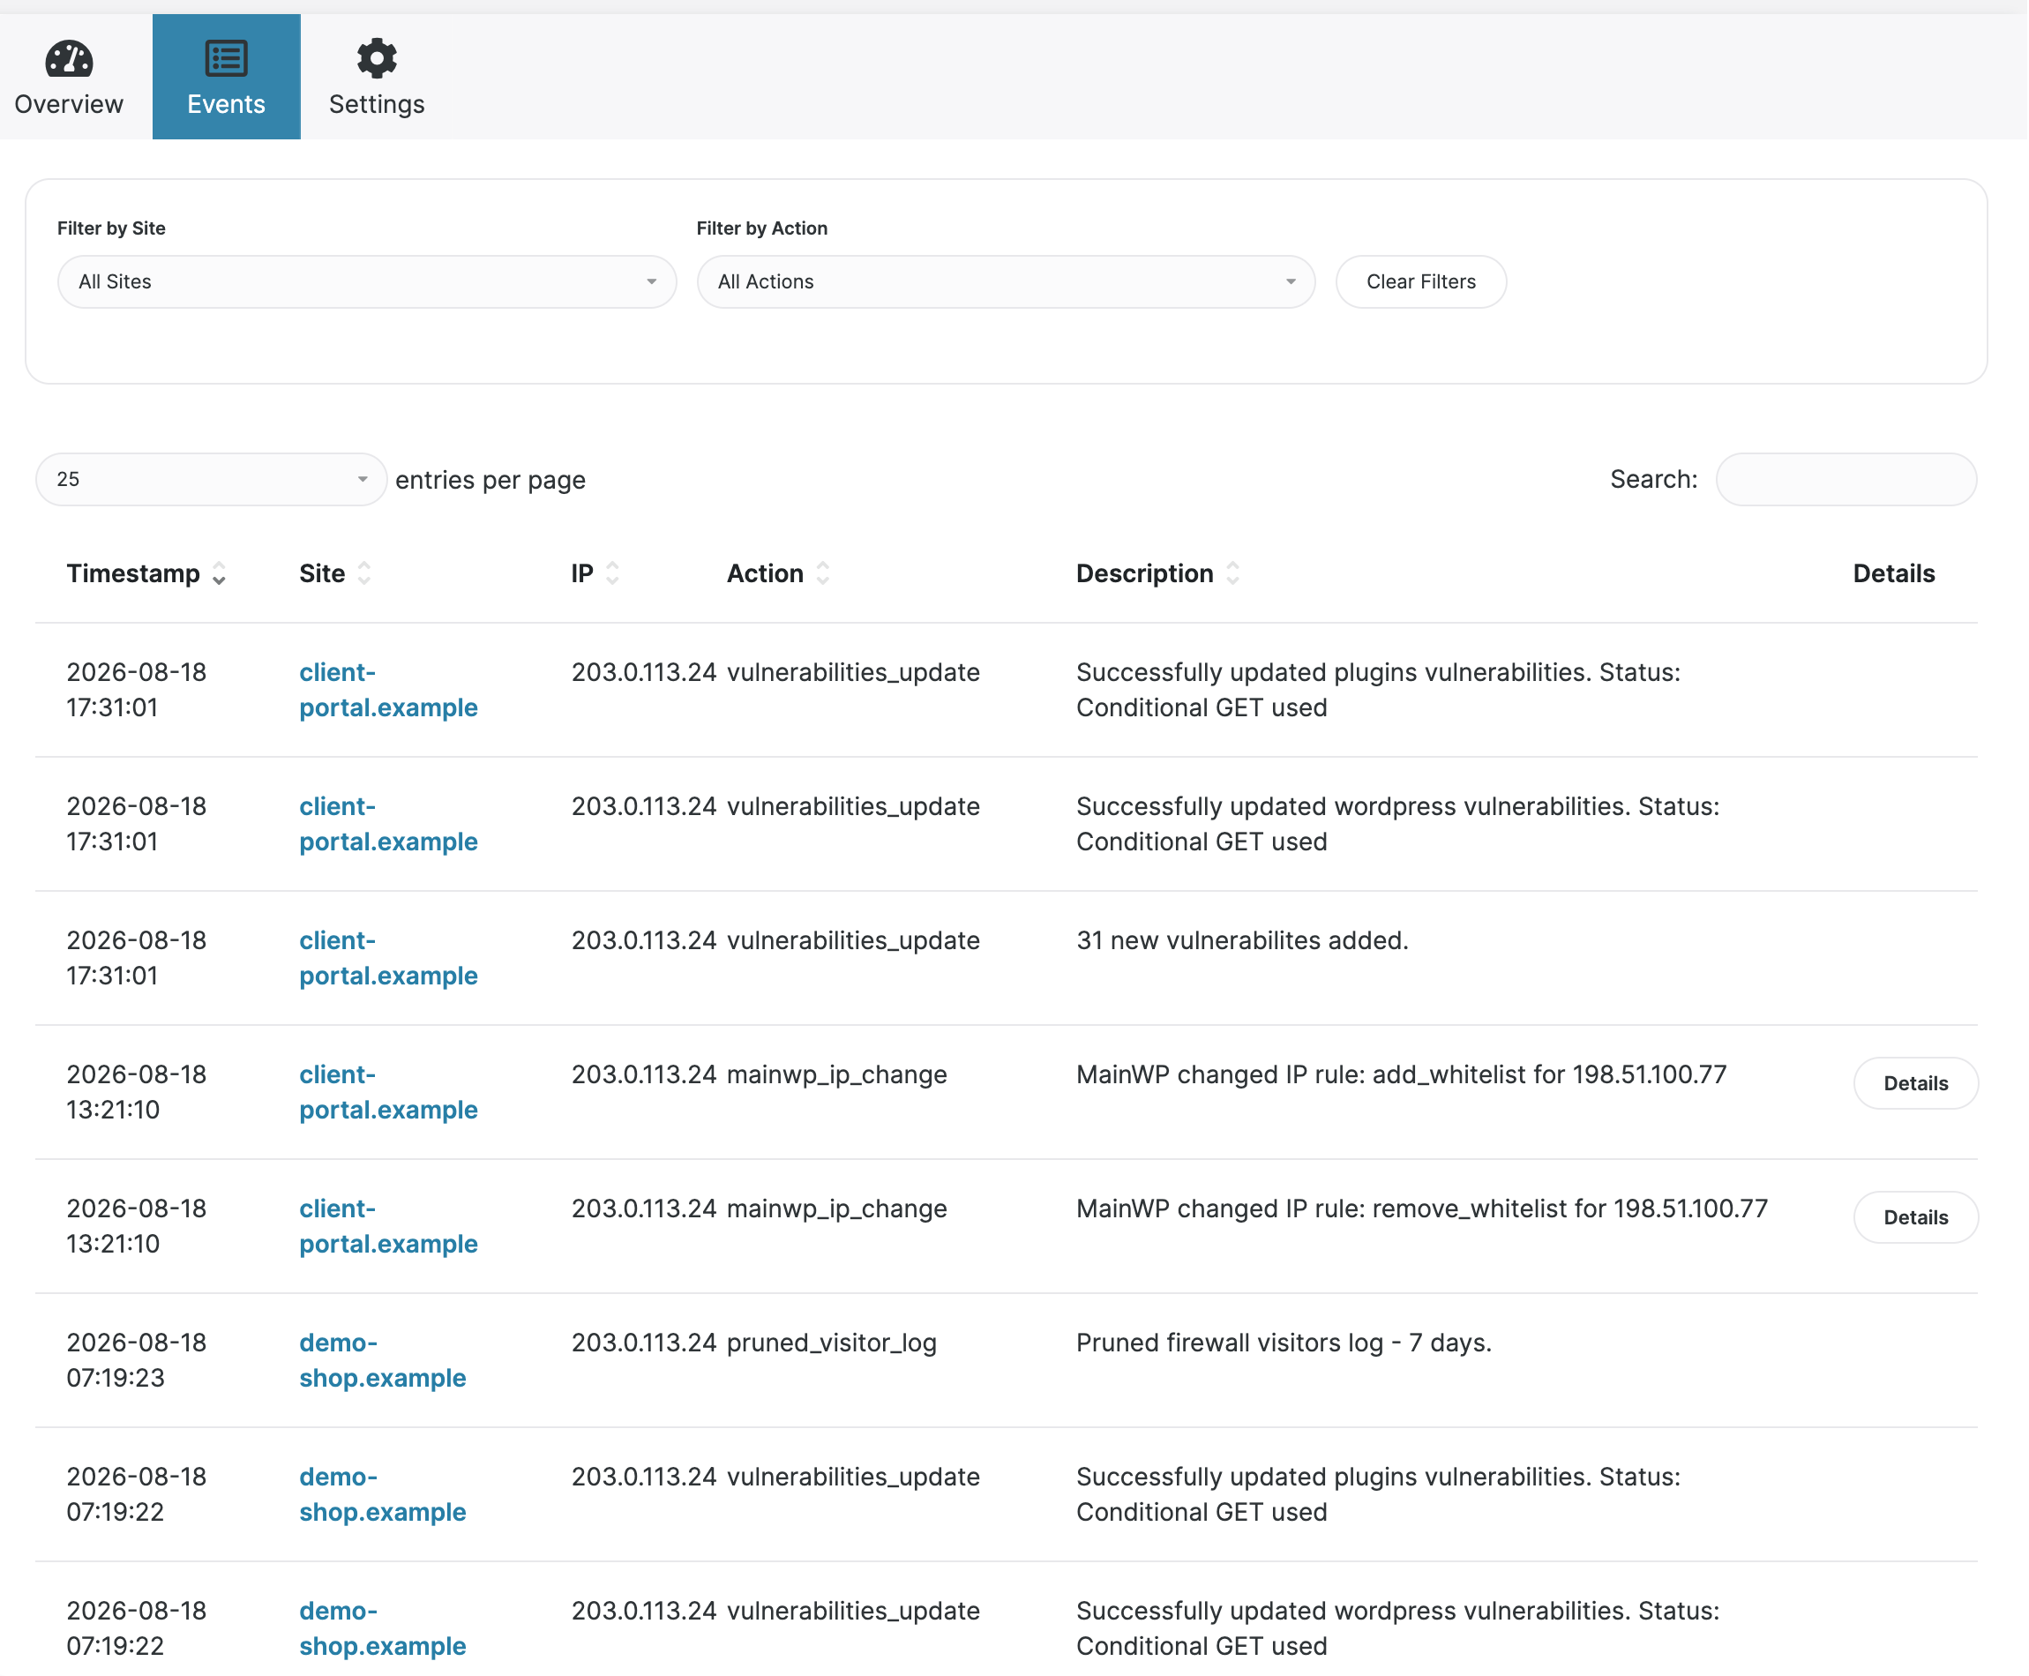The height and width of the screenshot is (1676, 2029).
Task: Click Details for remove_whitelist IP rule
Action: coord(1916,1218)
